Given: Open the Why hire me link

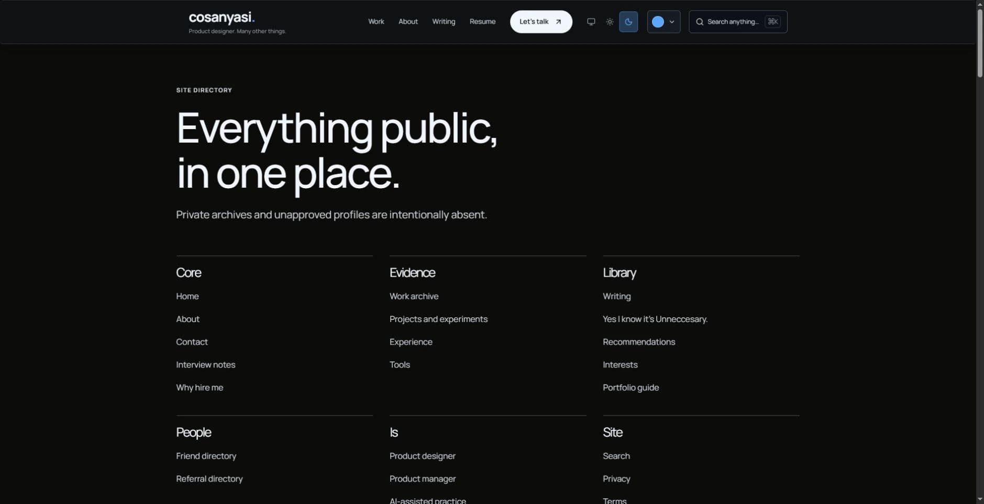Looking at the screenshot, I should coord(200,387).
